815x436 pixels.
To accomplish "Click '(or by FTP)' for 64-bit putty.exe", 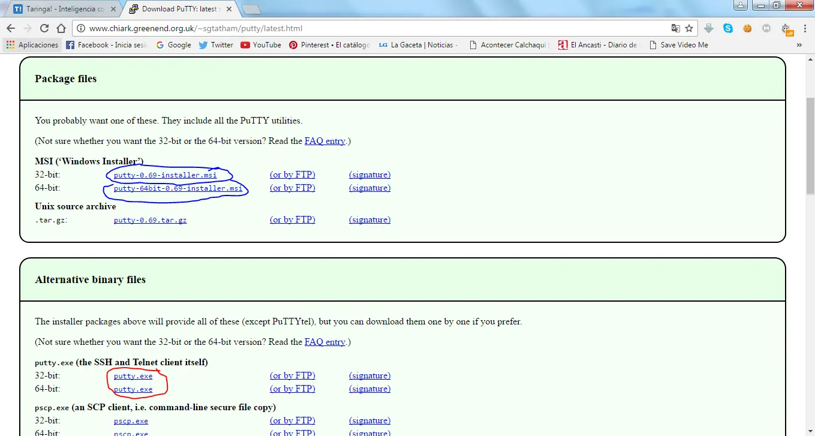I will [293, 389].
